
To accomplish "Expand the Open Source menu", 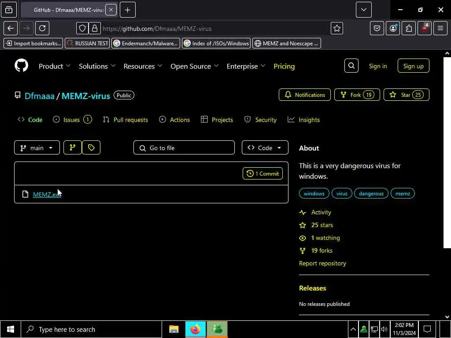I will pyautogui.click(x=194, y=66).
